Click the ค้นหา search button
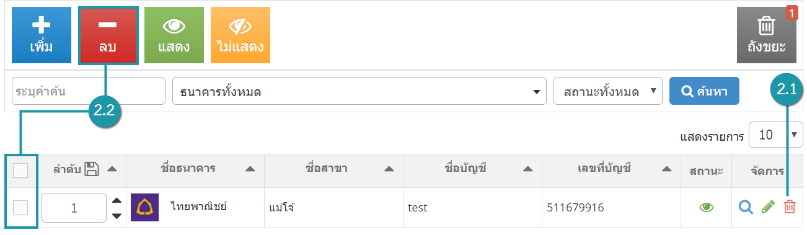 pos(704,91)
